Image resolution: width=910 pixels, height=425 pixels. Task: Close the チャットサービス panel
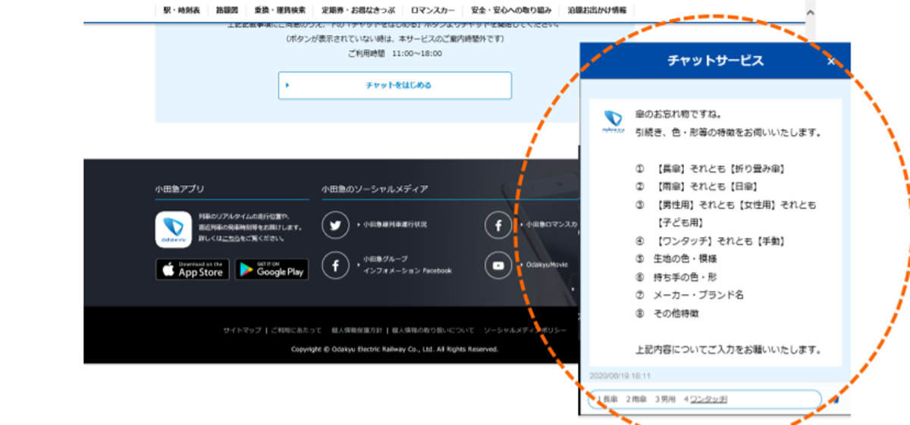click(831, 61)
